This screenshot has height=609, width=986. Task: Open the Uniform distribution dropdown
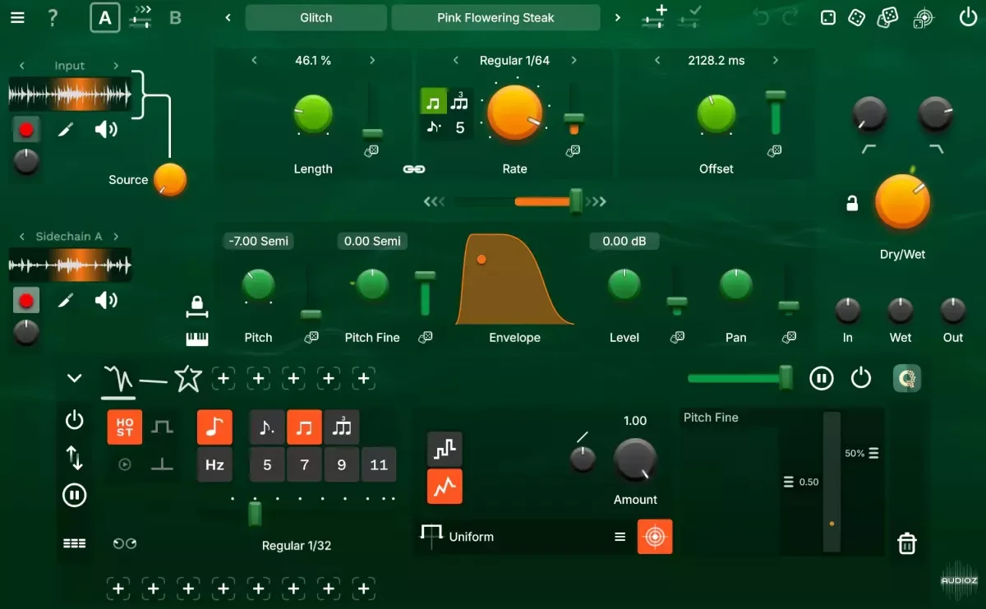(523, 537)
